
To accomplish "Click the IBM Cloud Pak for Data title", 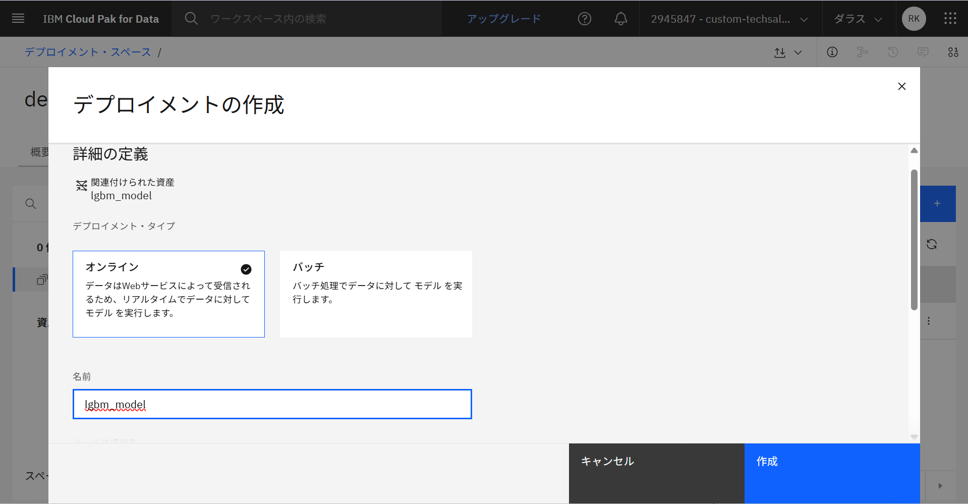I will click(x=101, y=19).
